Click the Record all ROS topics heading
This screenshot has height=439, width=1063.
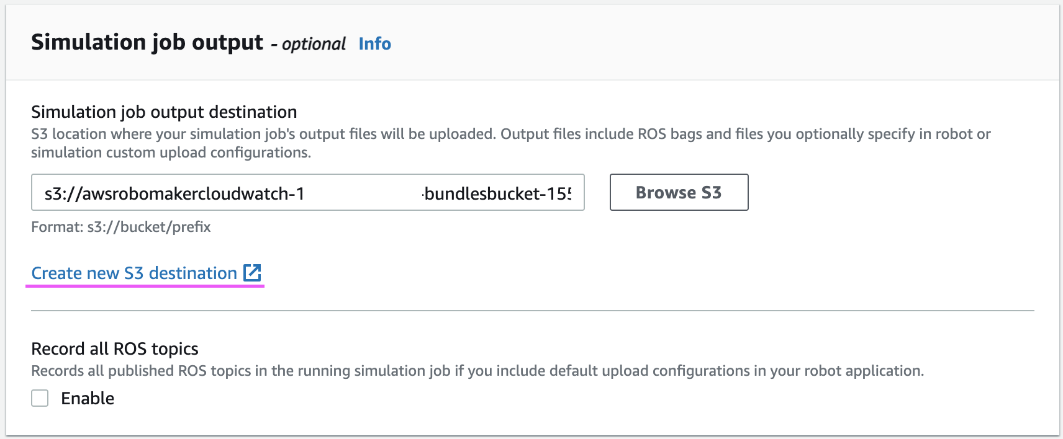(x=114, y=349)
